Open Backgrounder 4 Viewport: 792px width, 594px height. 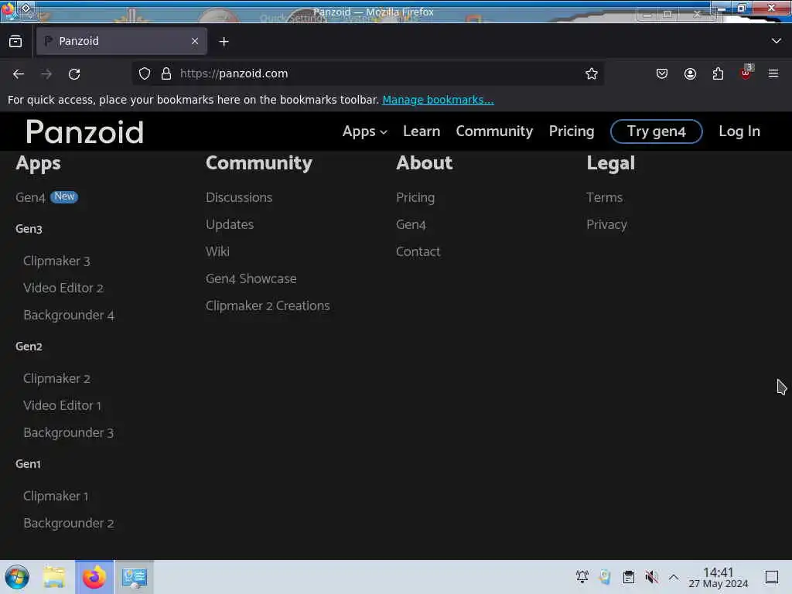click(69, 316)
